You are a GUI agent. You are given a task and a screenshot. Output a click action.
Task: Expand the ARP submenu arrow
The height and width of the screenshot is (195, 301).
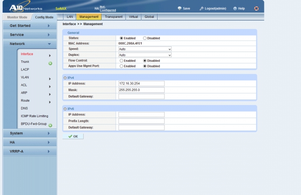(50, 94)
